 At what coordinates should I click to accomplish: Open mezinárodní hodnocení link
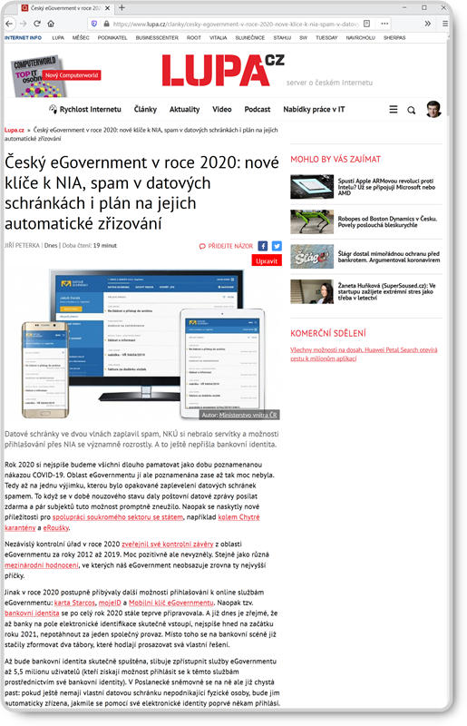tap(42, 565)
